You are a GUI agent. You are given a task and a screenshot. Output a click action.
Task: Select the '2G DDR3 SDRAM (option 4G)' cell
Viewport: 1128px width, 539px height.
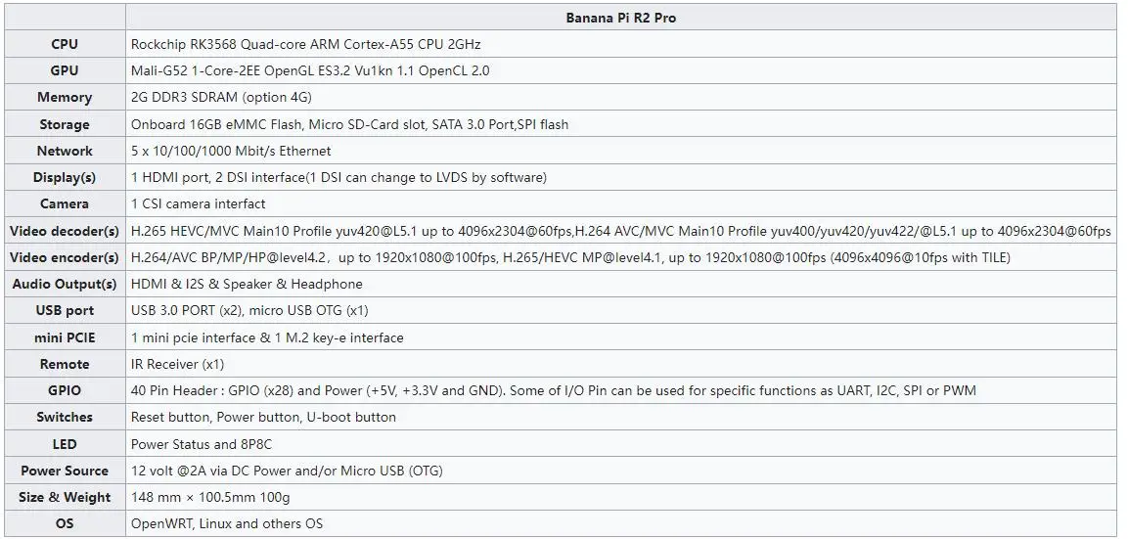coord(621,97)
